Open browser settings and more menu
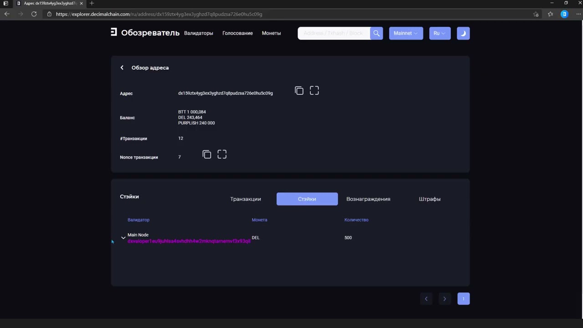583x328 pixels. 579,14
